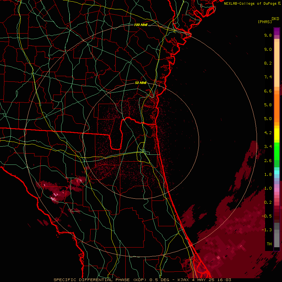Click the 0.2 legend value
Viewport: 282px width, 282px height.
tap(268, 202)
